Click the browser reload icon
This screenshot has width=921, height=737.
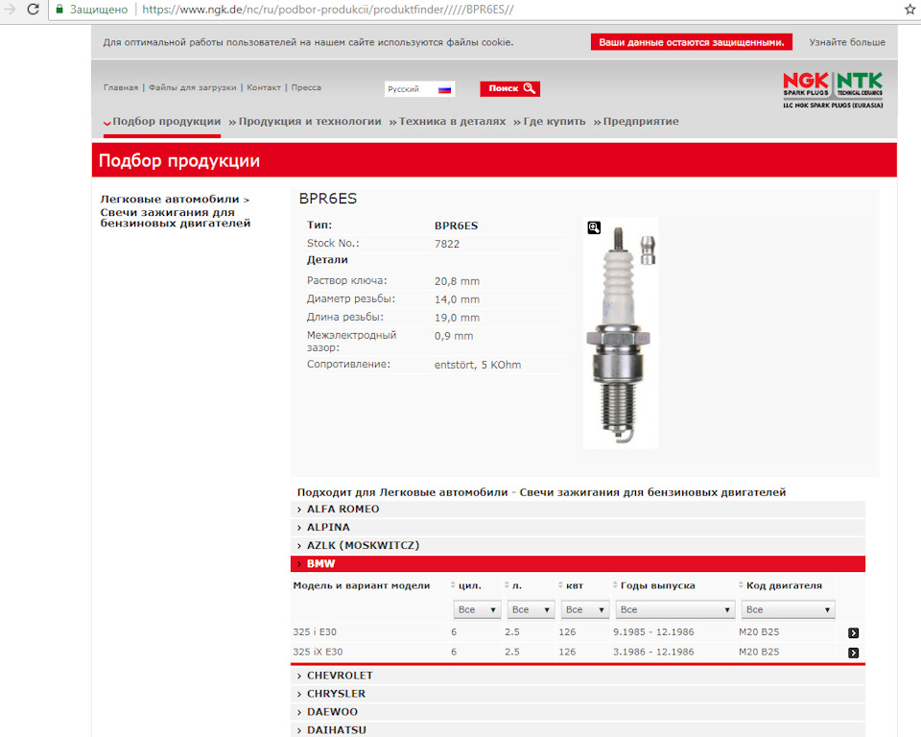pos(34,10)
